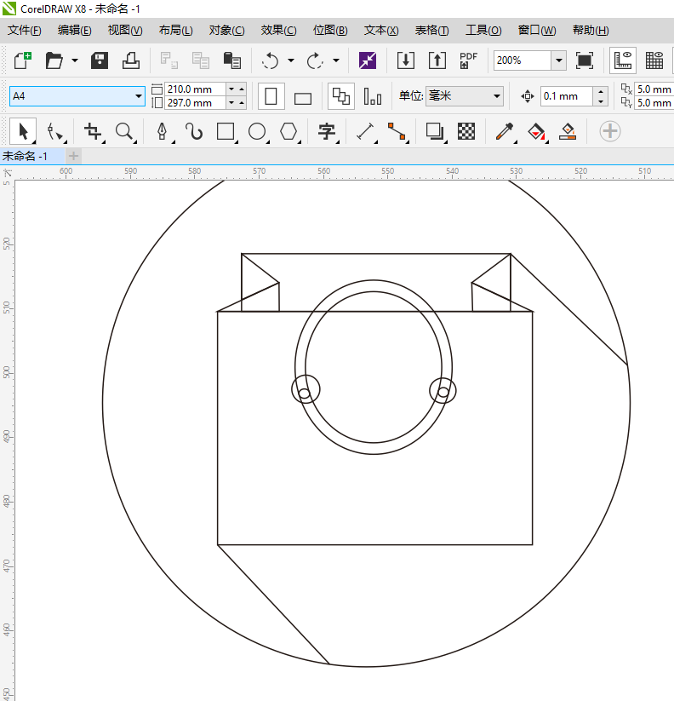Choose the Rectangle drawing tool
Screen dimensions: 674x701
coord(226,131)
